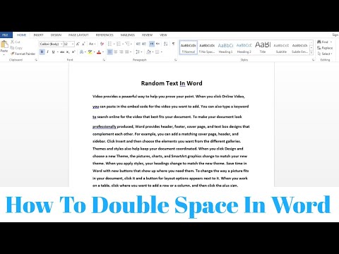Apply a numbered list

119,44
